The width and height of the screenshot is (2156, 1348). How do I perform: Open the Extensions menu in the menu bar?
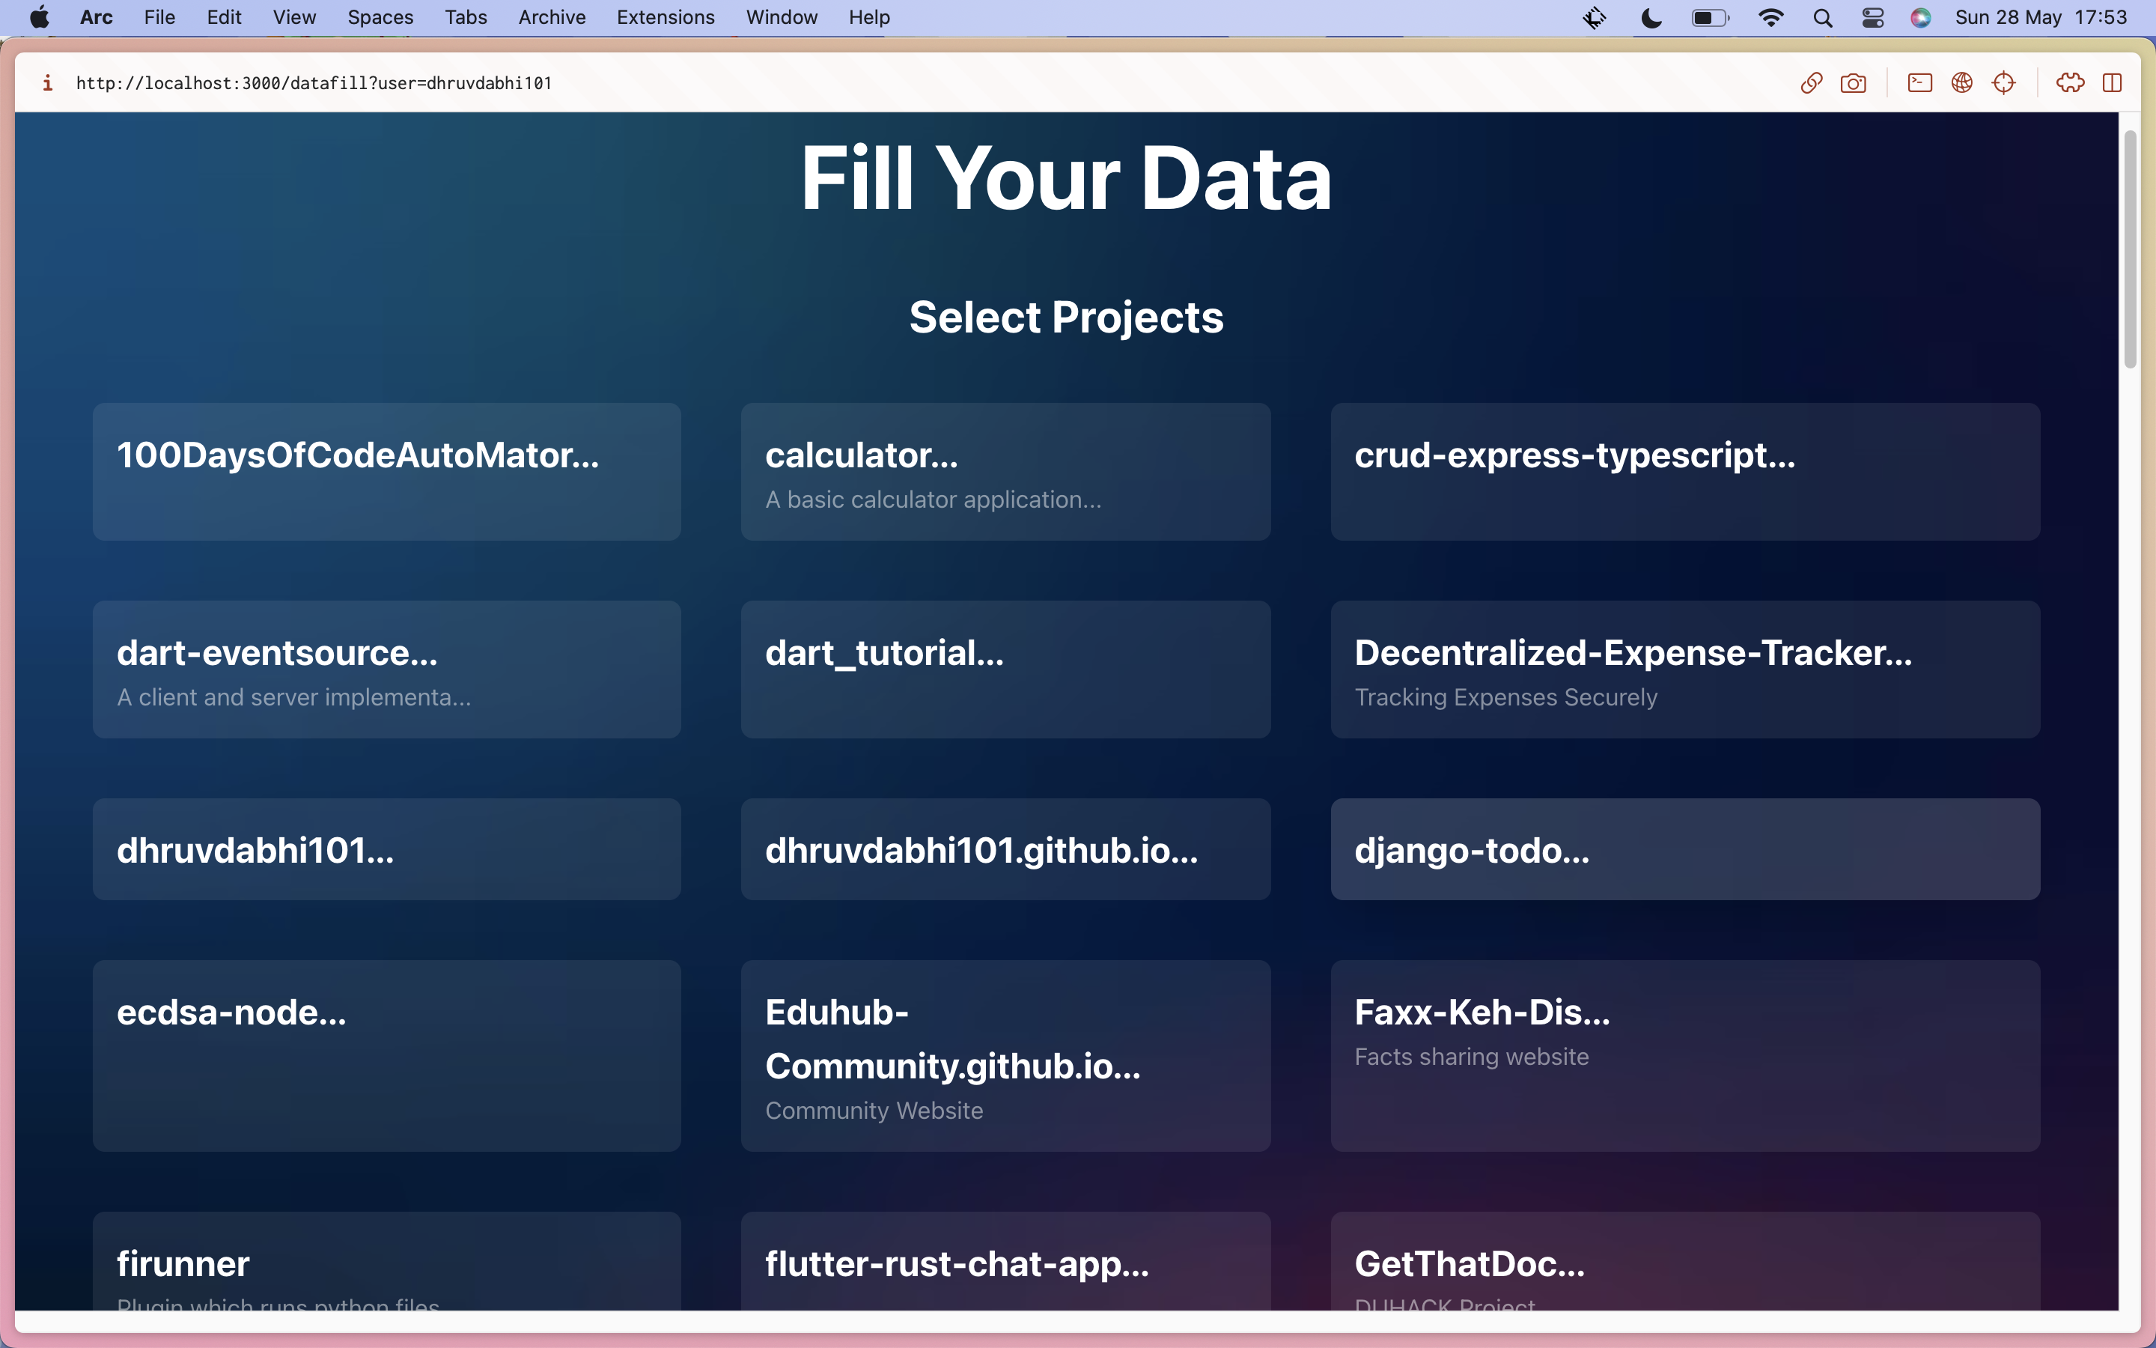(x=666, y=18)
